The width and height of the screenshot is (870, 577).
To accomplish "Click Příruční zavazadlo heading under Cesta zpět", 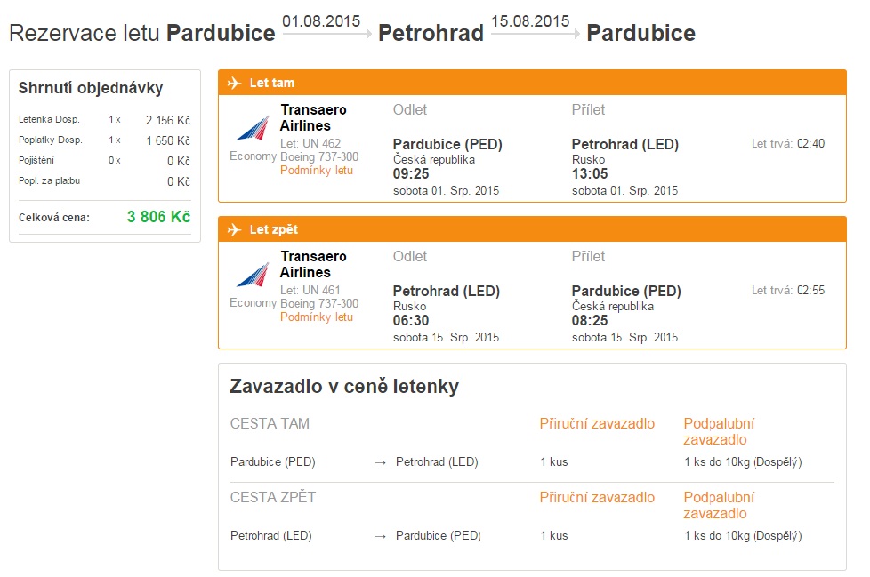I will [x=597, y=497].
